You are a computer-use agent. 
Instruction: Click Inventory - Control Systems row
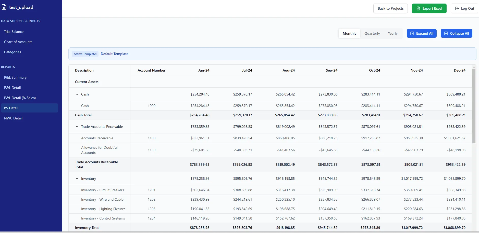(270, 218)
